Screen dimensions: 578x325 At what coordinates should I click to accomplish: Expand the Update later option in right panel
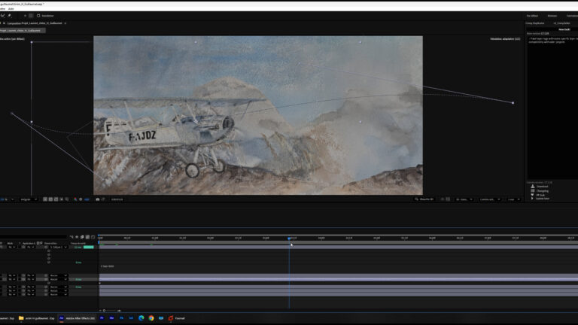[x=532, y=199]
